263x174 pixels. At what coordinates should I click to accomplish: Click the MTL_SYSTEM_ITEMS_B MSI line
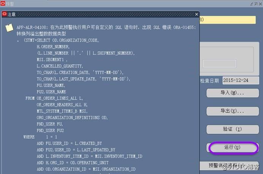point(62,111)
